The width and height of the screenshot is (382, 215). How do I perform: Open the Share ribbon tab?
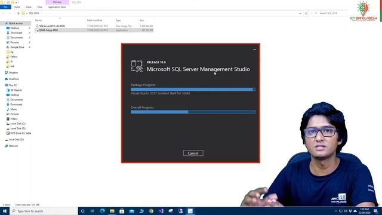point(29,7)
